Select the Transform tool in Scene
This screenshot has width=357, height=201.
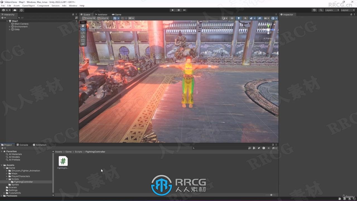click(83, 44)
